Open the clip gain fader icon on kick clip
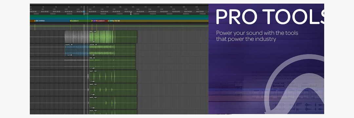This screenshot has height=118, width=354. [x=91, y=42]
